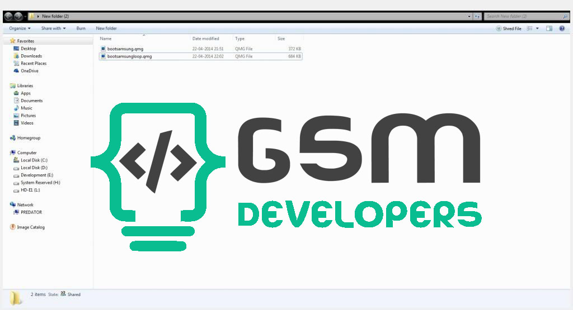Open the Apps library
This screenshot has height=310, width=573.
26,93
